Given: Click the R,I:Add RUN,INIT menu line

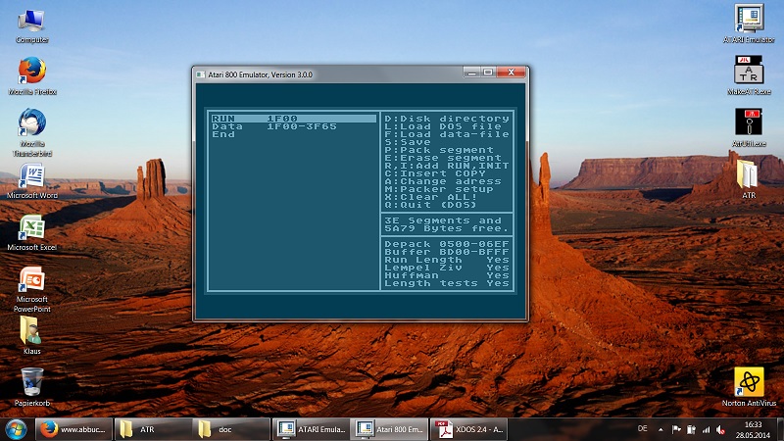Looking at the screenshot, I should tap(447, 166).
